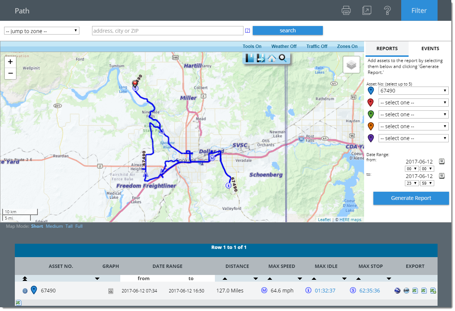Open the help question mark icon

[x=388, y=10]
